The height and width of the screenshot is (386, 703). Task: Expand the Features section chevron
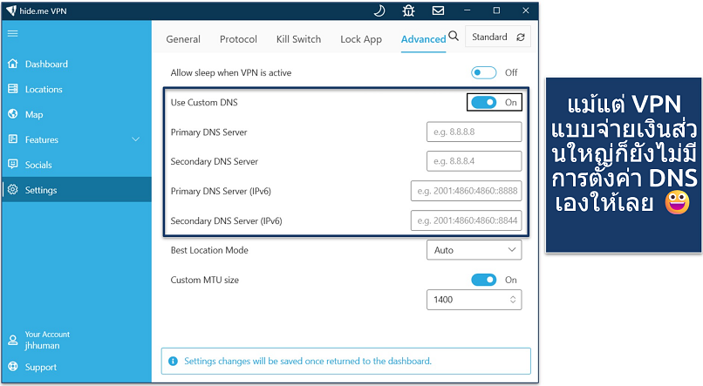click(135, 139)
